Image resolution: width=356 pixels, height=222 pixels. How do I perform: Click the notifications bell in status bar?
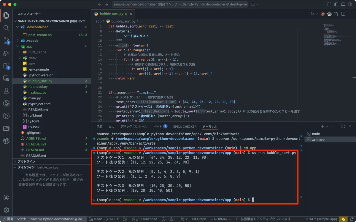pos(351,219)
